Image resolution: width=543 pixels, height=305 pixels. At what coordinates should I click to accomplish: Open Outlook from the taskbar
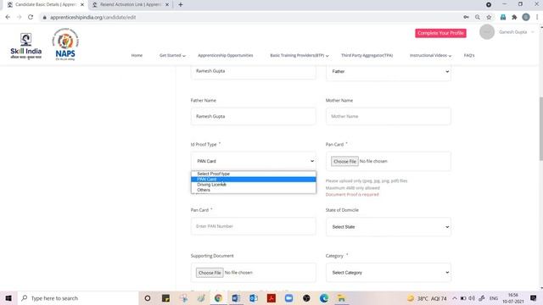tap(254, 298)
